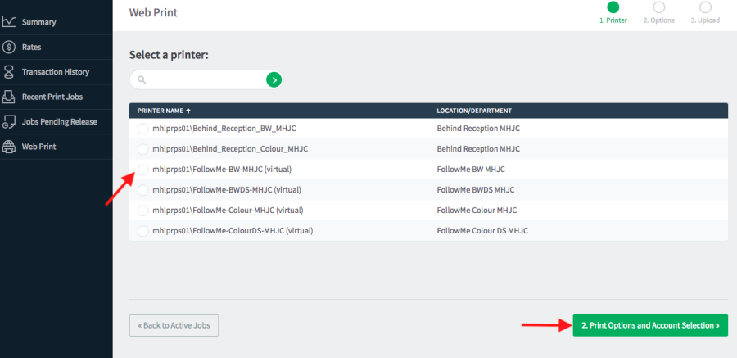The height and width of the screenshot is (358, 737).
Task: Proceed to Print Options and Account Selection
Action: pyautogui.click(x=649, y=325)
